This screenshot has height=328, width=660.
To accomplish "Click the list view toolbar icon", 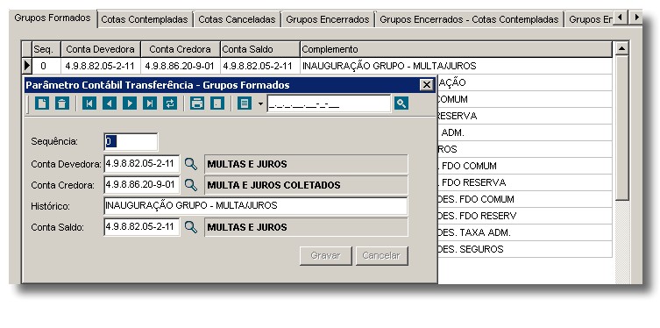I will tap(245, 103).
